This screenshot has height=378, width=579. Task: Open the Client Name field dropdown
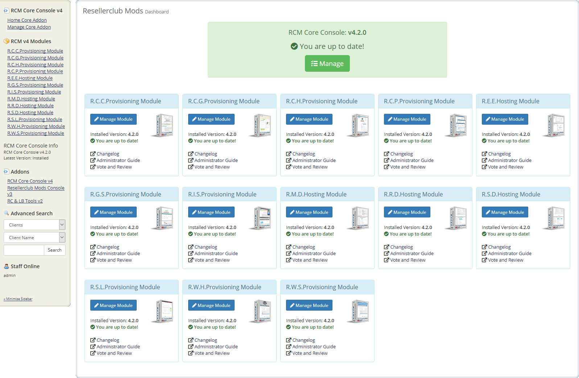(x=34, y=237)
